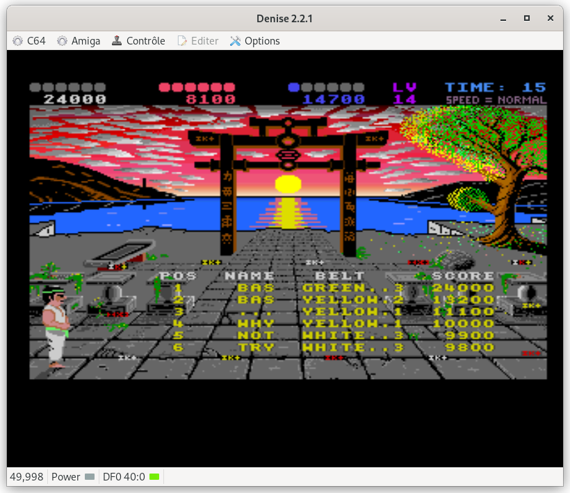This screenshot has height=493, width=570.
Task: Click the "TIME: 15" countdown display
Action: coord(496,87)
